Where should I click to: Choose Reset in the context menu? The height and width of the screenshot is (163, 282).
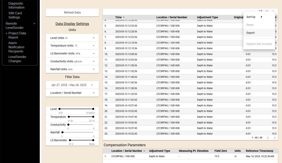250,25
